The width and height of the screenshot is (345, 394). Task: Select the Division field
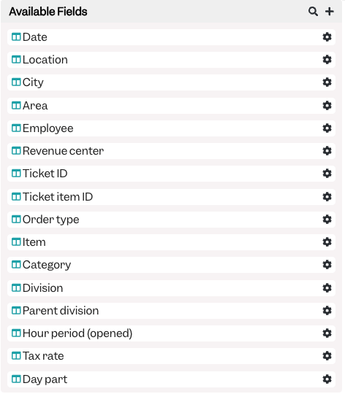tap(171, 288)
